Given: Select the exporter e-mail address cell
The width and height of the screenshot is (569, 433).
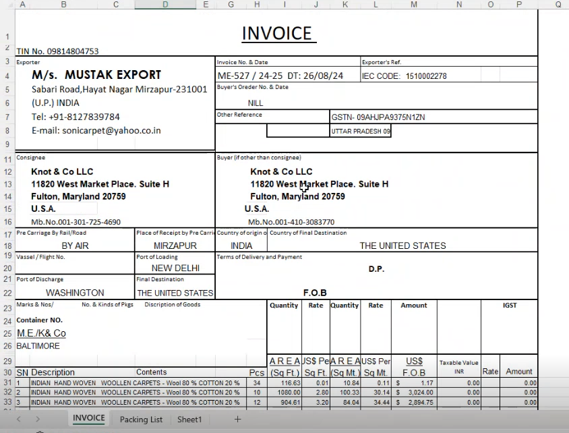Looking at the screenshot, I should pos(96,130).
